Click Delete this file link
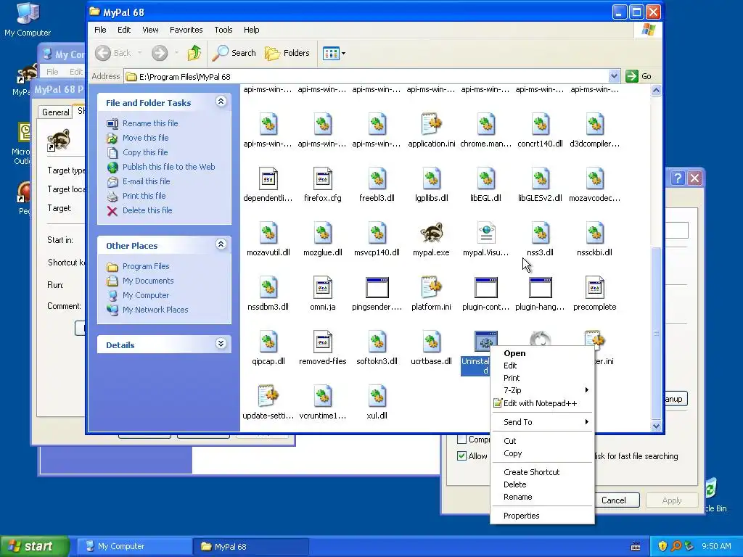 147,210
